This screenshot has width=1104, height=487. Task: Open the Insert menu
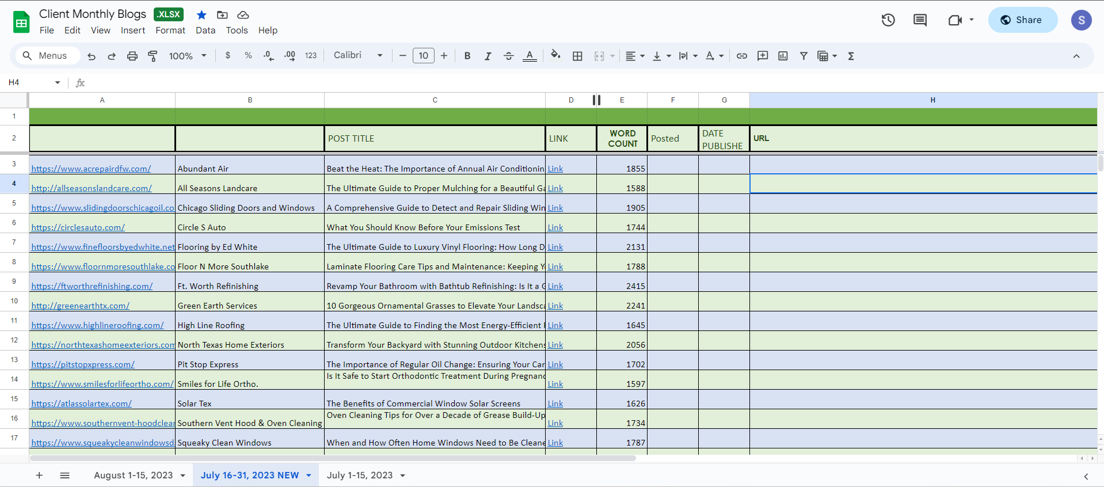pyautogui.click(x=133, y=31)
